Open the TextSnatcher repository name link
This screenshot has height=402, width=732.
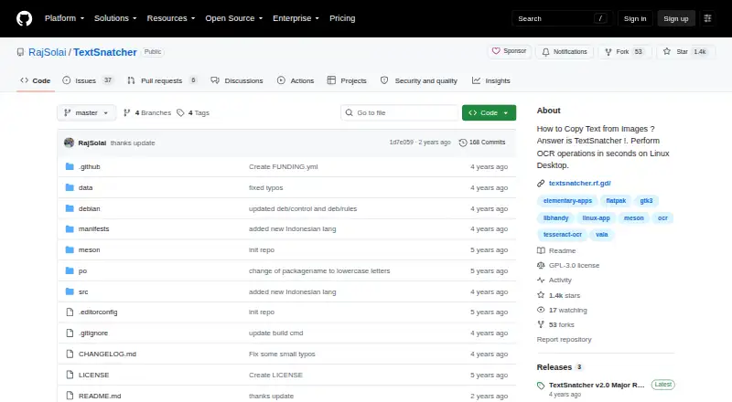pyautogui.click(x=105, y=52)
